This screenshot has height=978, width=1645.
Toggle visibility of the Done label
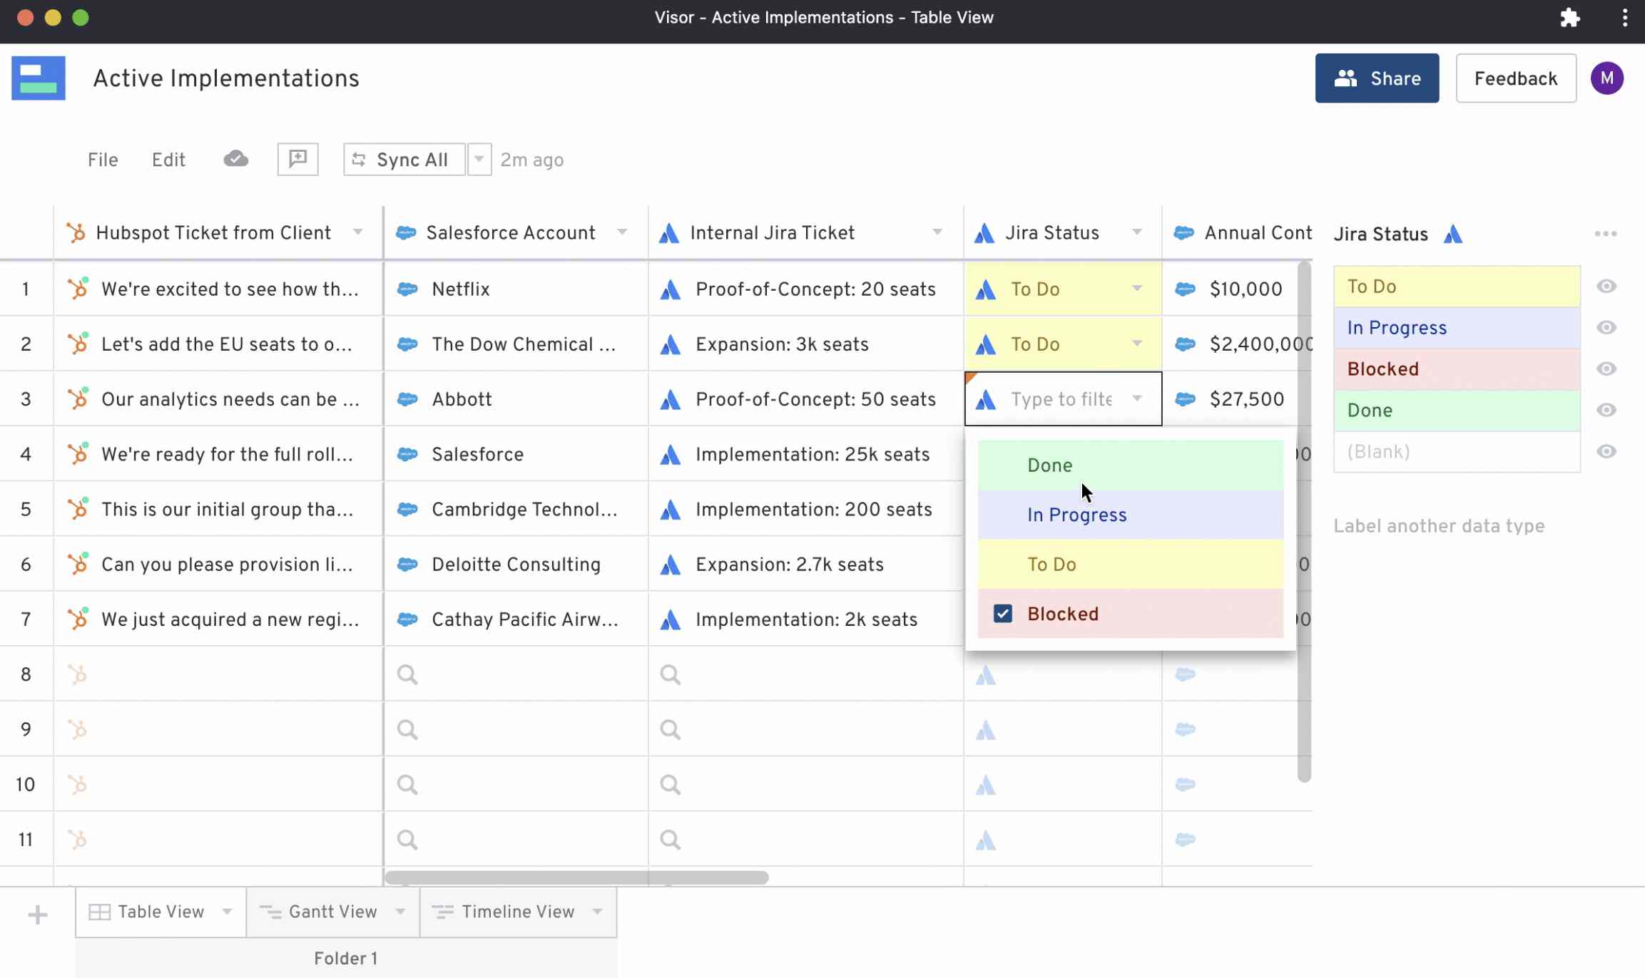click(x=1606, y=410)
